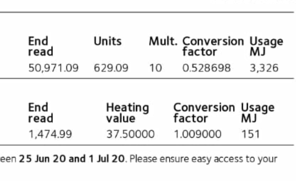Click Conversion factor header above 1.009000

coord(204,113)
